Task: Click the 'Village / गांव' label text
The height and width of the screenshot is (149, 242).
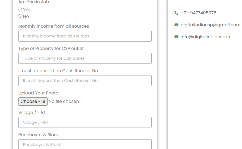Action: (x=32, y=112)
